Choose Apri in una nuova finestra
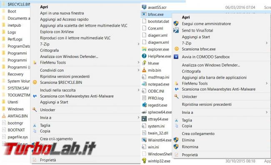Screen dimensions: 271x165 62,13
